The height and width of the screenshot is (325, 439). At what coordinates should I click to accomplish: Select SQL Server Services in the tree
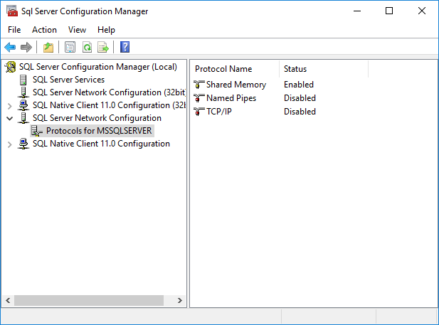(x=68, y=80)
